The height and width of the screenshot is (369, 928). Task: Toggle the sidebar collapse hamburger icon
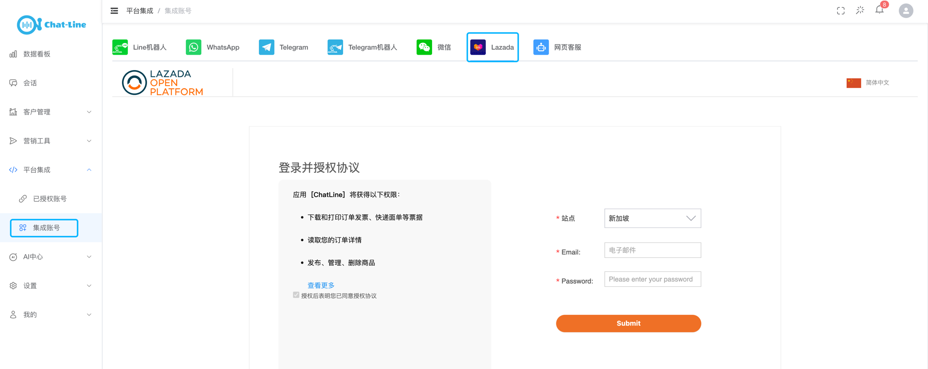click(114, 11)
